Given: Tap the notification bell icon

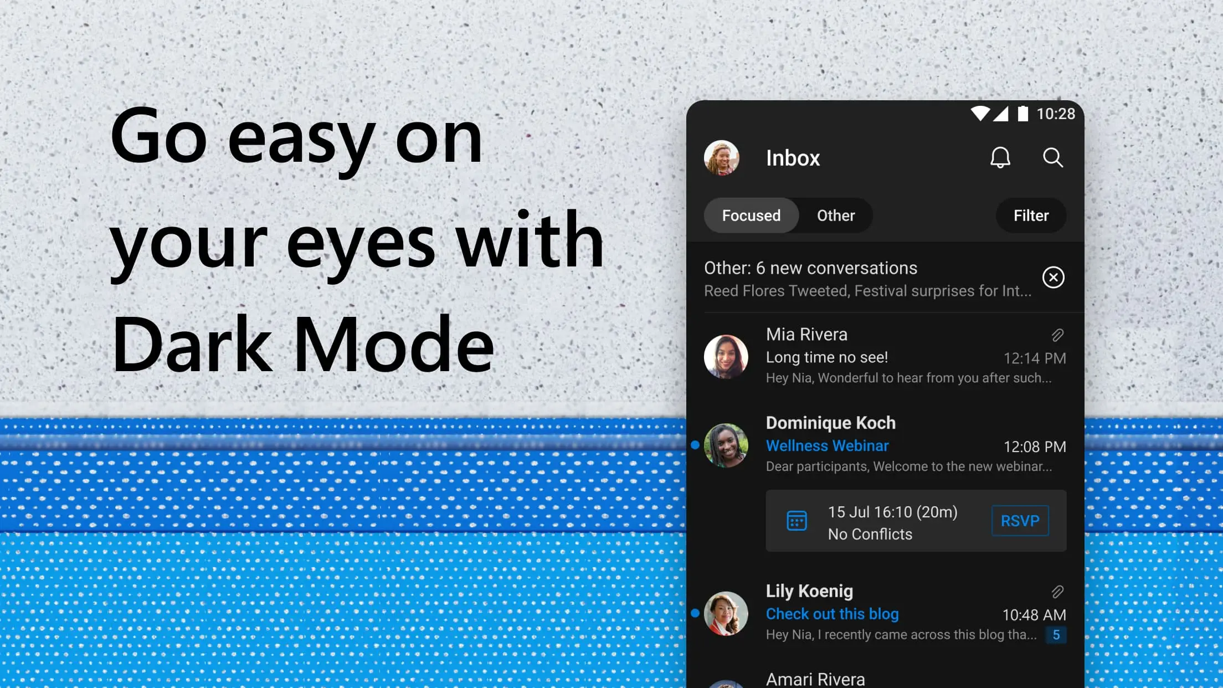Looking at the screenshot, I should pos(1000,157).
